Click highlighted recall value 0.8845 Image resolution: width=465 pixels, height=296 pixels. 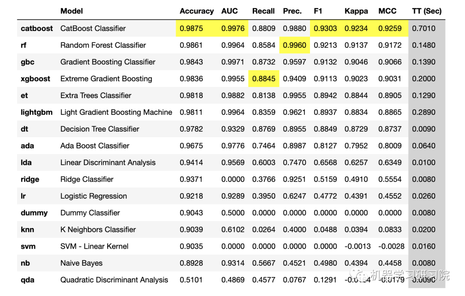[x=263, y=79]
